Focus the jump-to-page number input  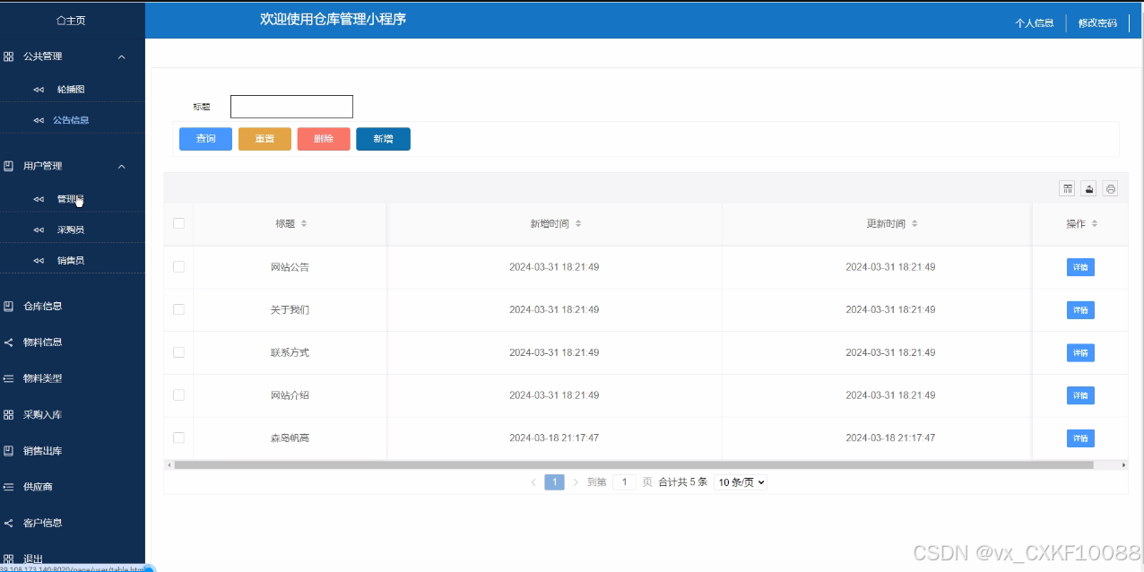(x=624, y=482)
